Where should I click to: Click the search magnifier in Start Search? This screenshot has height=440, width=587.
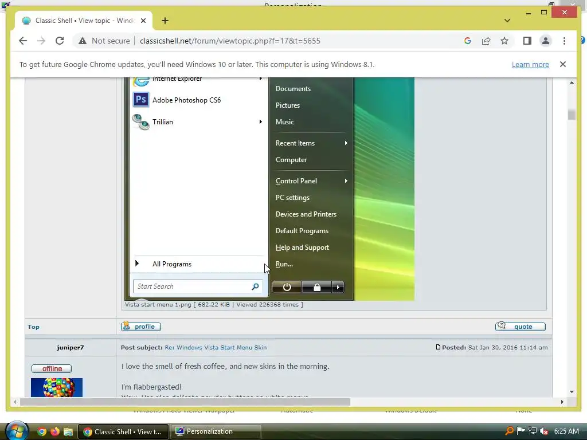click(255, 286)
